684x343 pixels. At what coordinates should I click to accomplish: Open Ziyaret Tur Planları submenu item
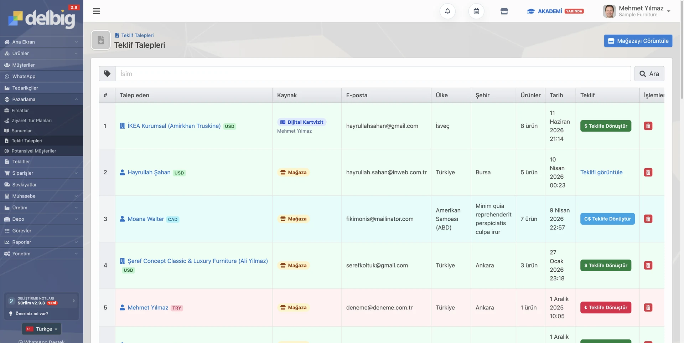click(41, 121)
